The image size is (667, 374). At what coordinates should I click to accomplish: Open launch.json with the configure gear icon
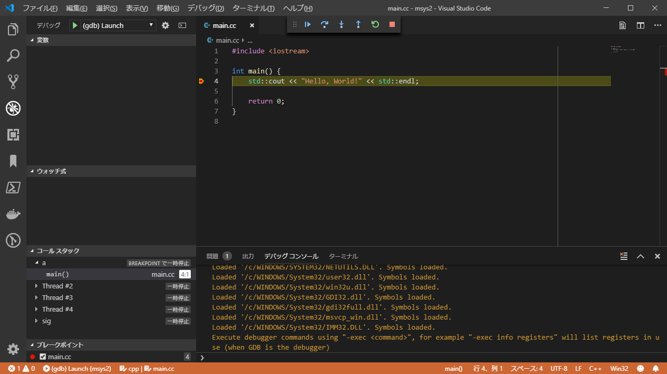(x=165, y=25)
